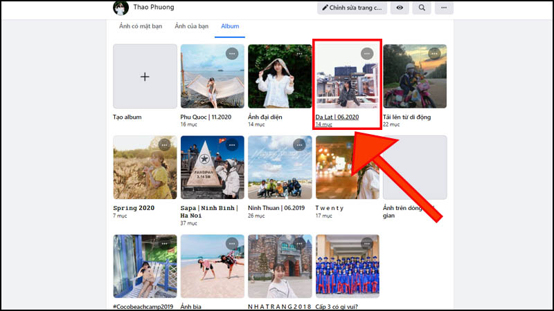Click '26 mục' under Ninh Thuan album
Screen dimensions: 554x311
pyautogui.click(x=256, y=216)
